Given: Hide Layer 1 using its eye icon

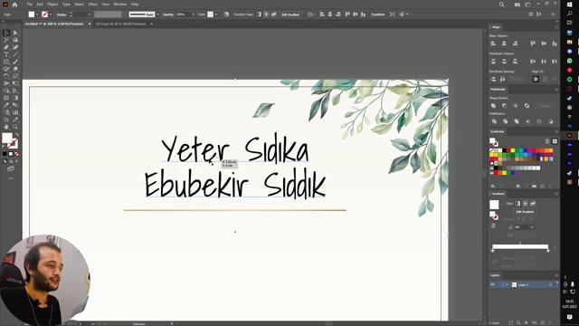Looking at the screenshot, I should tap(492, 284).
